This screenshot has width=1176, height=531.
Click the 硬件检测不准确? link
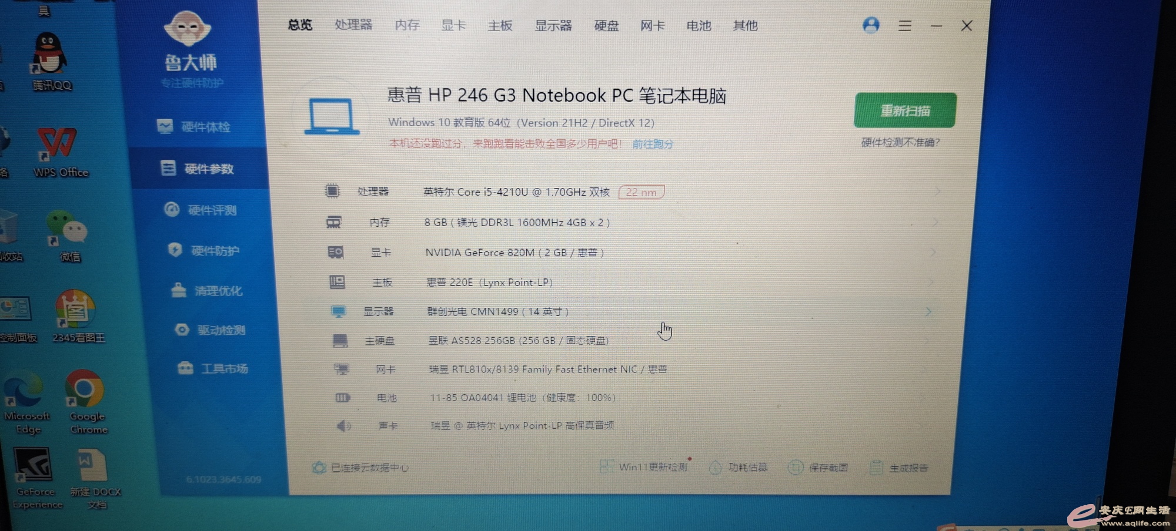coord(900,142)
